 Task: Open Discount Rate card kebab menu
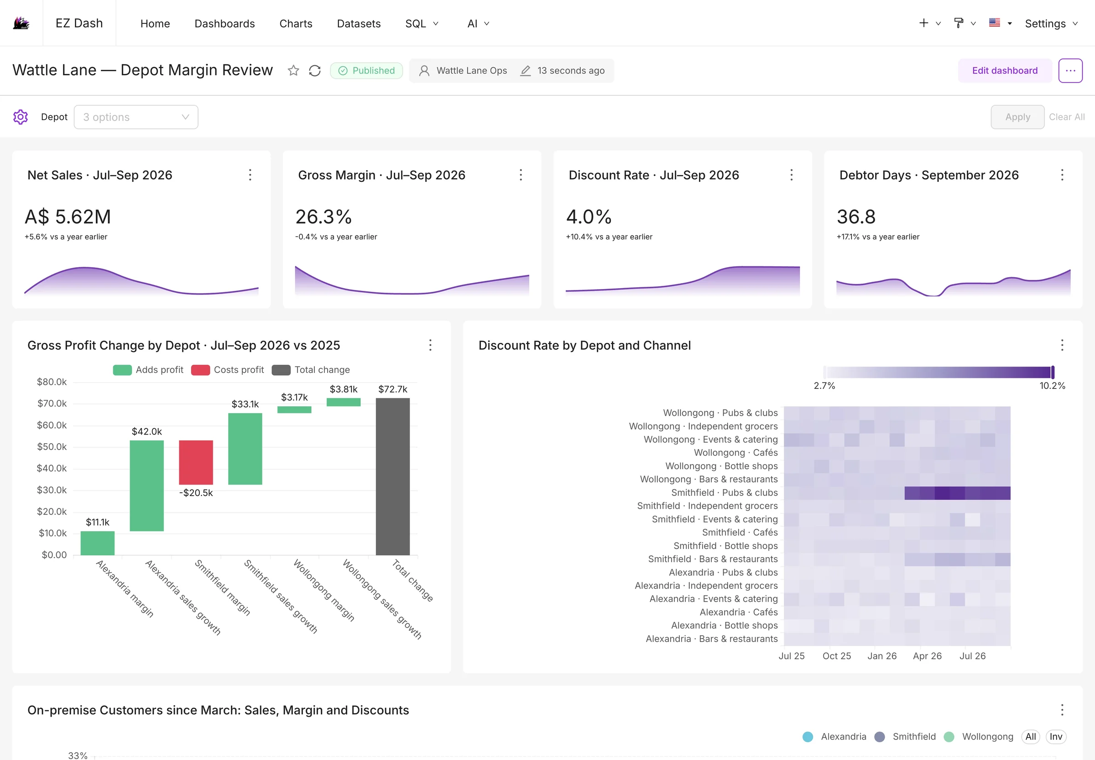point(792,175)
